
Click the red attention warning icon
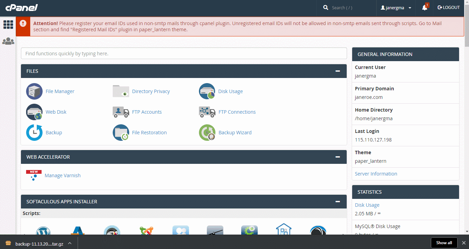[23, 23]
